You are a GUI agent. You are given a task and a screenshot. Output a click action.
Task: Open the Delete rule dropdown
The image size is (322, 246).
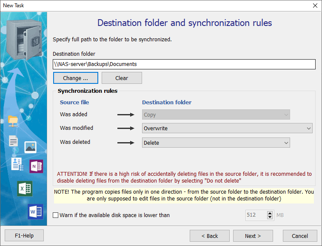pyautogui.click(x=216, y=143)
